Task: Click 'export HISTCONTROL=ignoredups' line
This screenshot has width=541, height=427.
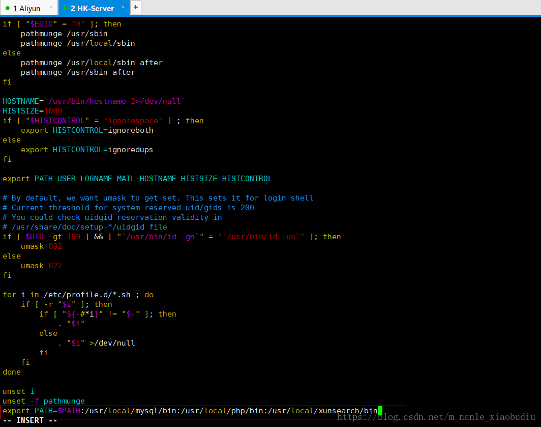Action: [87, 150]
